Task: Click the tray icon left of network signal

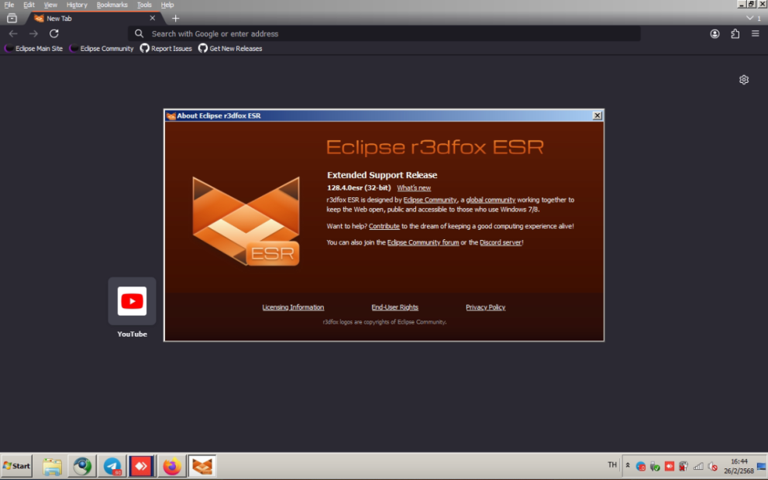Action: tap(684, 466)
